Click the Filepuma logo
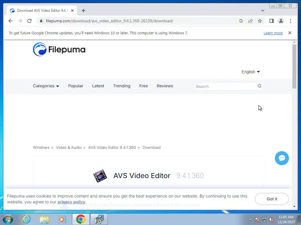 59,49
